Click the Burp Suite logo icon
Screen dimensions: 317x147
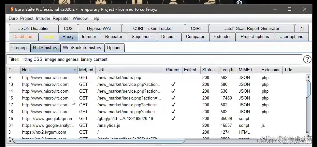12,9
